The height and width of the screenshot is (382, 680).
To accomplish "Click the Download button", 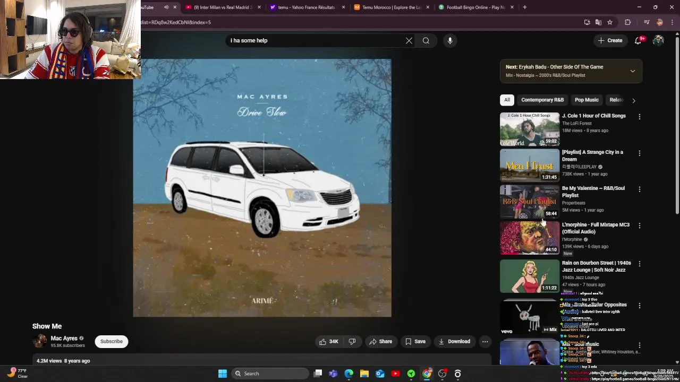I will [x=454, y=342].
